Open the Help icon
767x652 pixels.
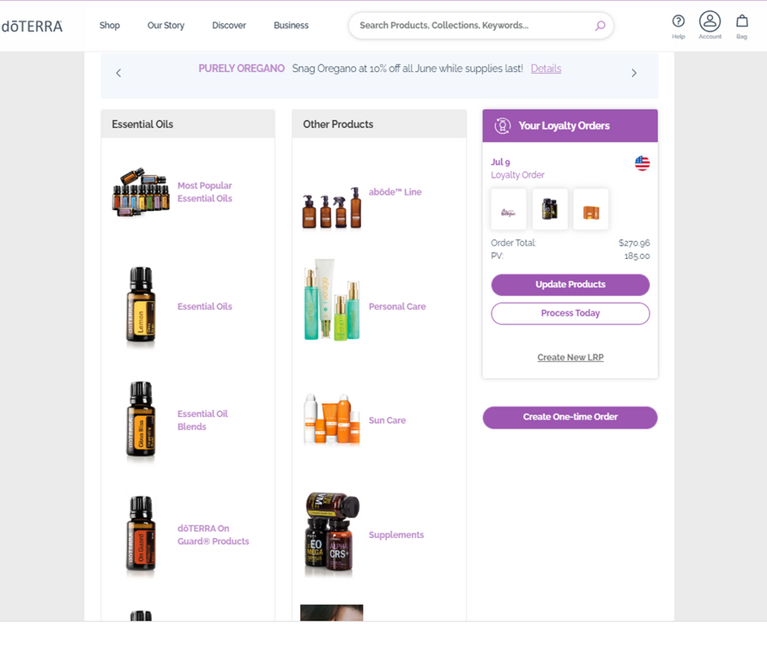678,21
